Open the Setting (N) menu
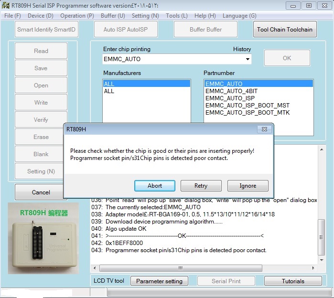This screenshot has width=334, height=298. tap(145, 16)
